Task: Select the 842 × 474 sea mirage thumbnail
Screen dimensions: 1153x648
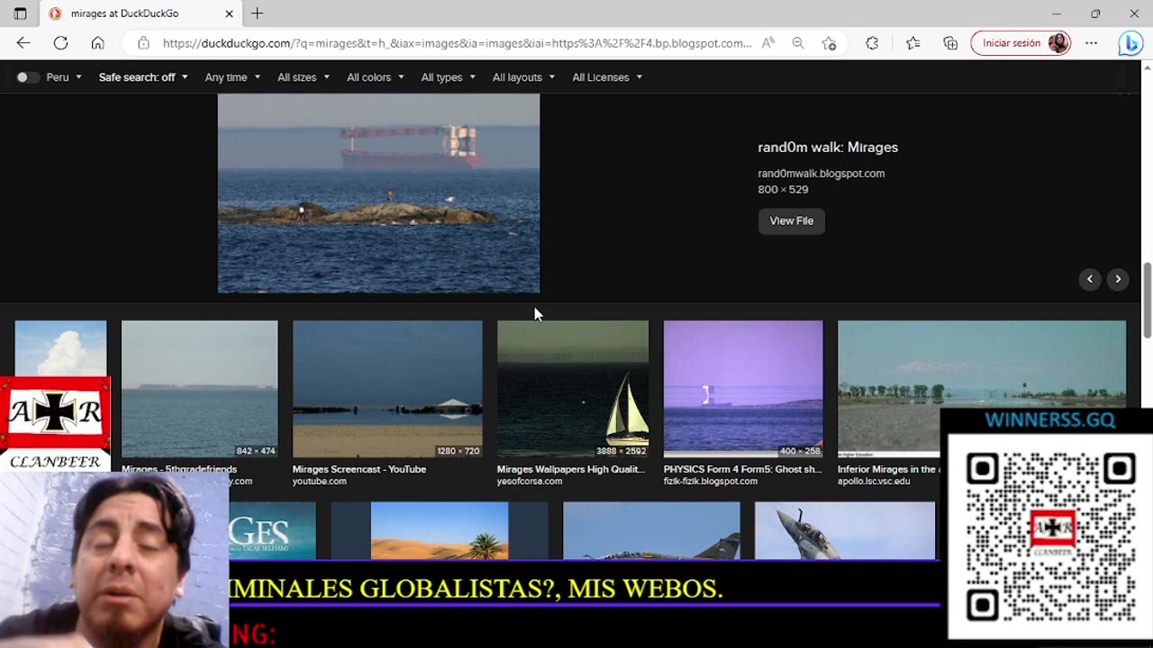Action: click(199, 389)
